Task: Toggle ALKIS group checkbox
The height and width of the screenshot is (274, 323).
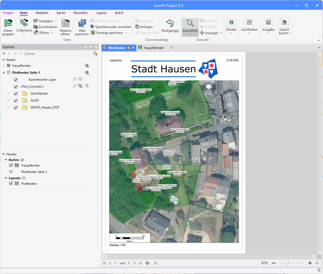Action: point(16,101)
